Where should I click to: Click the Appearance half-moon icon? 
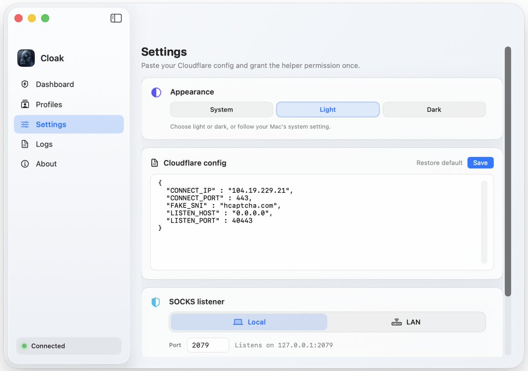pyautogui.click(x=156, y=92)
